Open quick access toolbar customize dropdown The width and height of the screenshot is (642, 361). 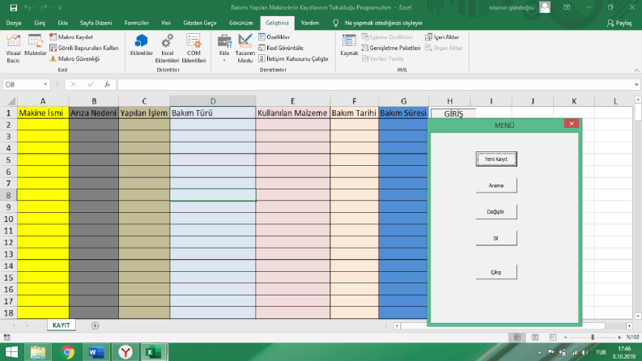(x=60, y=7)
